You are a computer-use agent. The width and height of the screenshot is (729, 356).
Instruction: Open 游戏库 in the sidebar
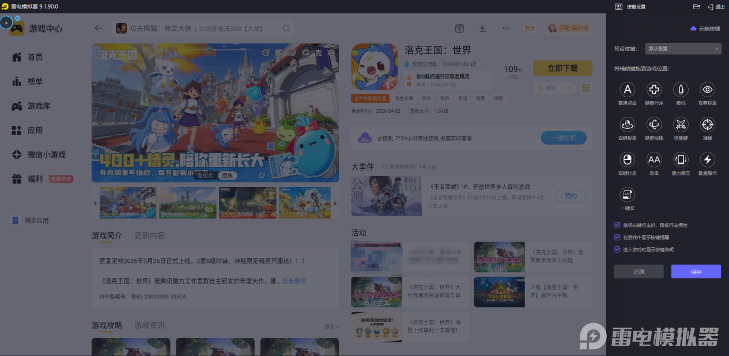coord(39,106)
